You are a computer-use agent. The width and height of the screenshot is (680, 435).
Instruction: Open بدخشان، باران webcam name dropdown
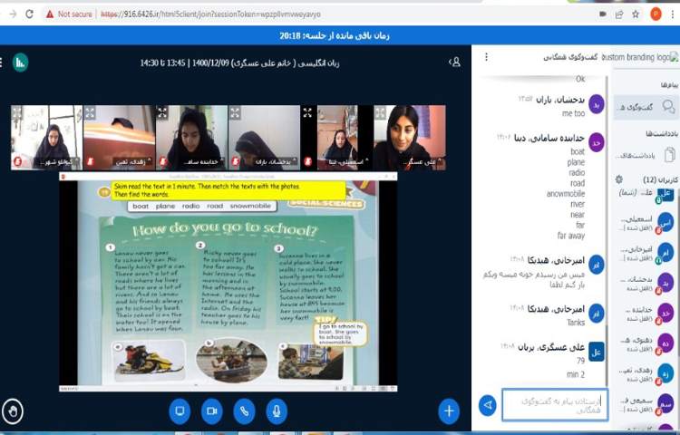pos(277,162)
